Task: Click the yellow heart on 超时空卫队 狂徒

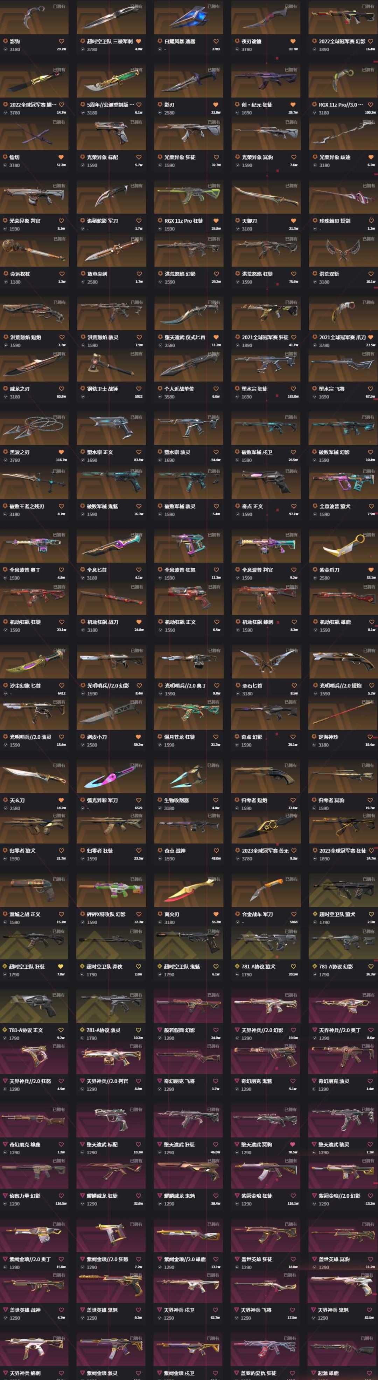Action: [x=61, y=967]
